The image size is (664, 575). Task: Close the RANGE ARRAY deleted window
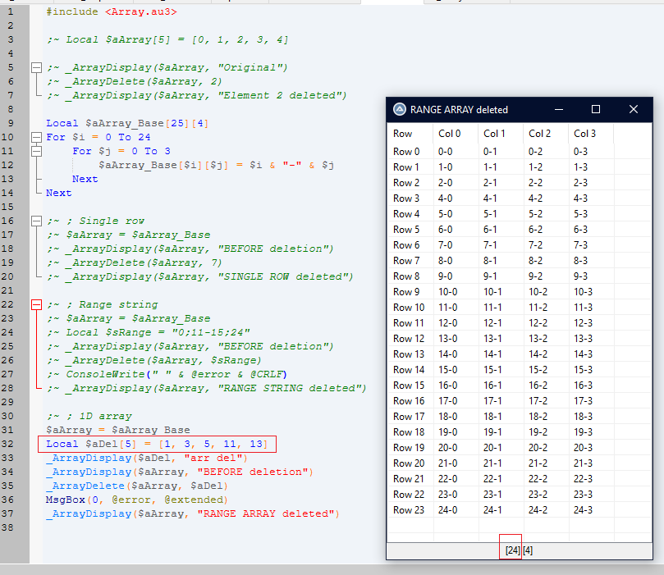point(634,110)
